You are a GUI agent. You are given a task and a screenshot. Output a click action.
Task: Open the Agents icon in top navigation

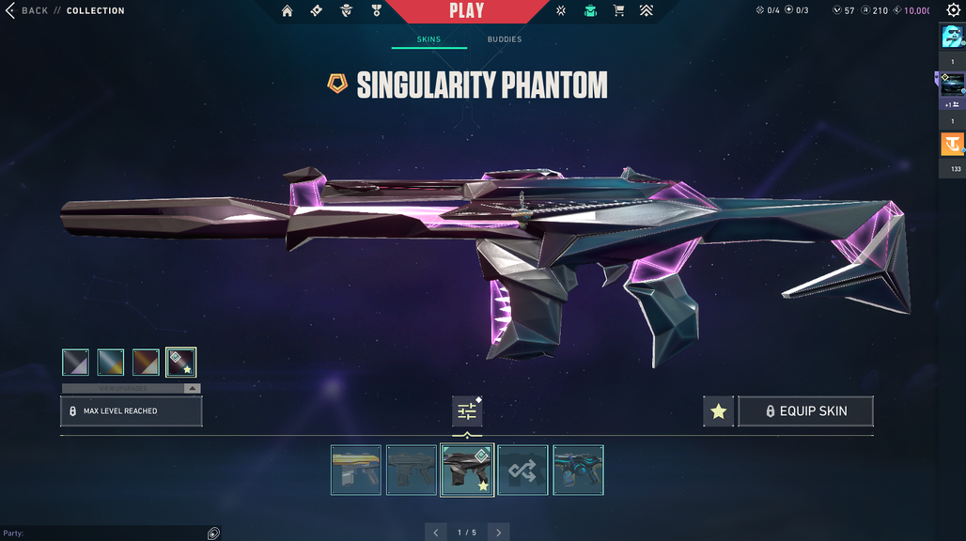pyautogui.click(x=346, y=10)
